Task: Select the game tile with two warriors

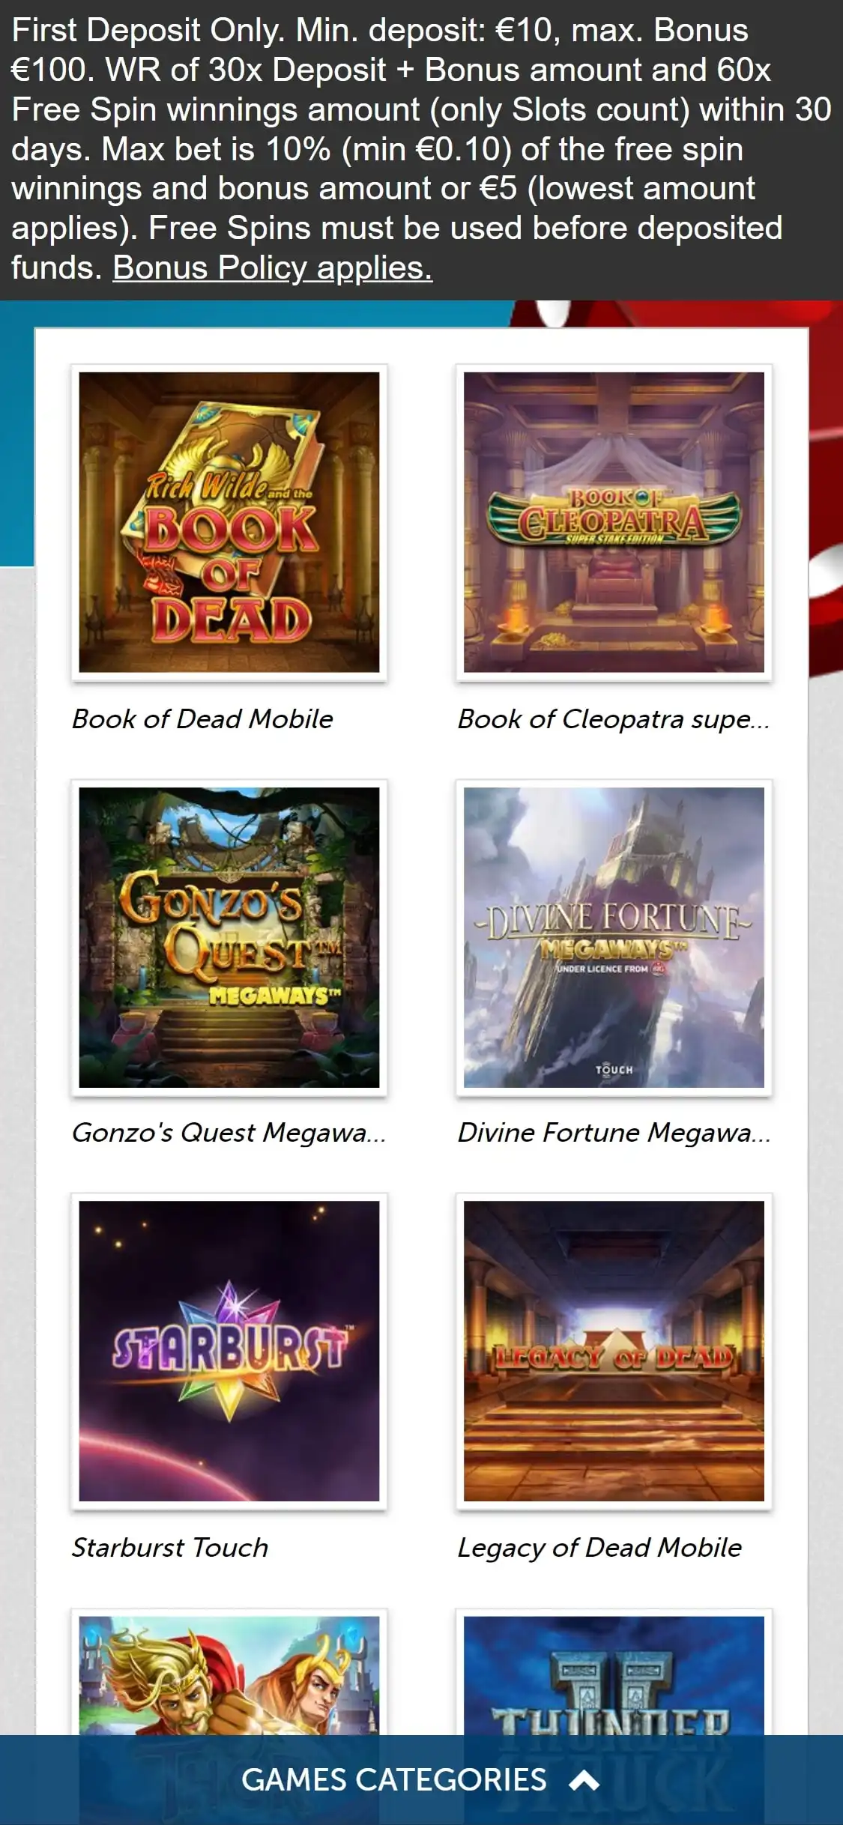Action: [x=229, y=1672]
